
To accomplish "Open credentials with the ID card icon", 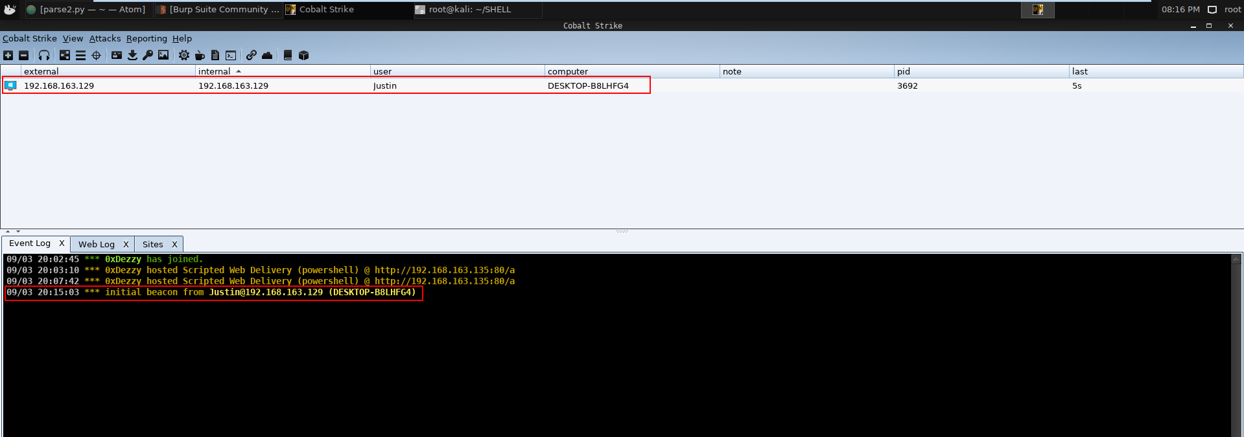I will coord(117,55).
